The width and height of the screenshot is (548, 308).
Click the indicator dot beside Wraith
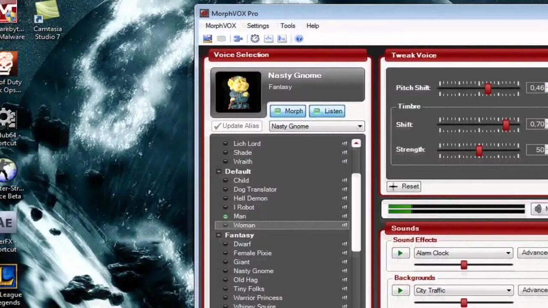[x=226, y=162]
